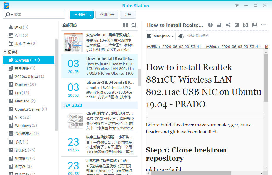
Task: Click the note scrollbar down arrow
Action: tap(266, 168)
